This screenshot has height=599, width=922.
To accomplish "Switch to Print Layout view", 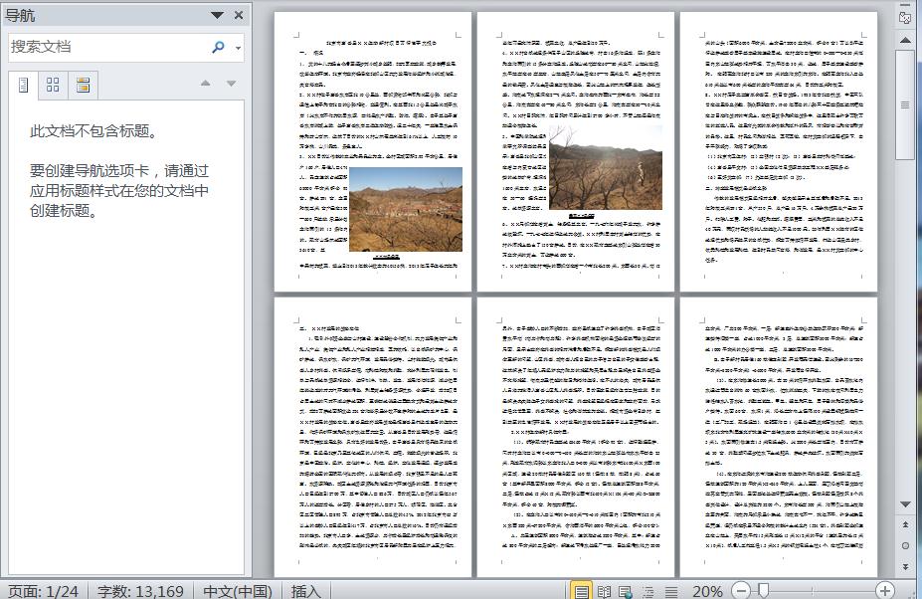I will pos(580,589).
